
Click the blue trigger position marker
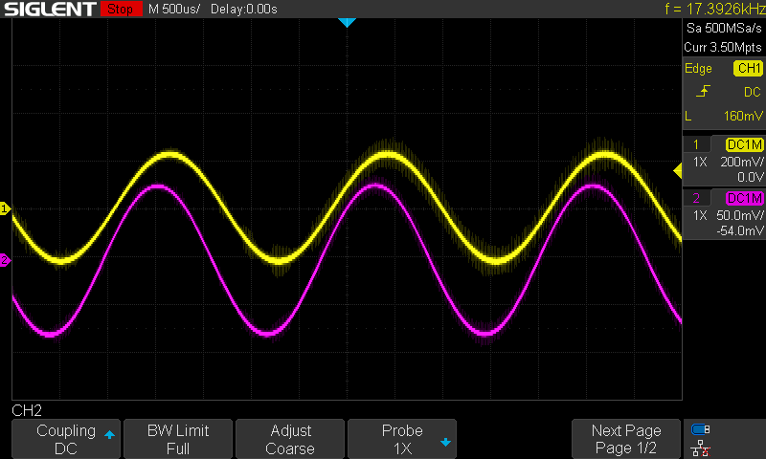point(347,22)
